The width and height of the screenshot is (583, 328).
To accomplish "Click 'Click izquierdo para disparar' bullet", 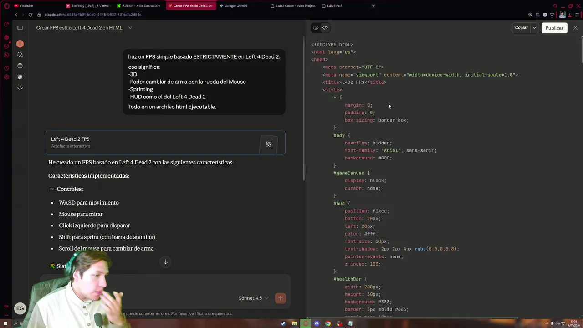I will 94,225.
